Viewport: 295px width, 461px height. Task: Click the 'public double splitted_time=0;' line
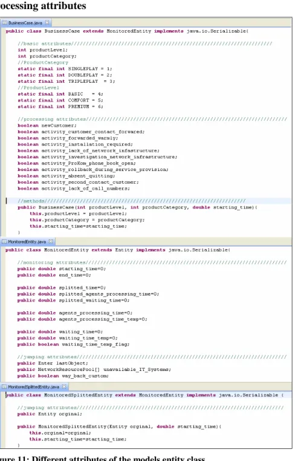(x=62, y=288)
